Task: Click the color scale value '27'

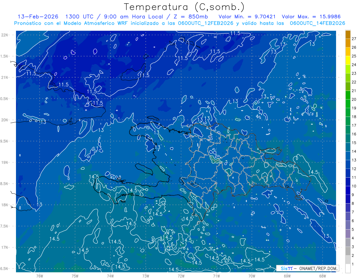Action: pyautogui.click(x=354, y=39)
